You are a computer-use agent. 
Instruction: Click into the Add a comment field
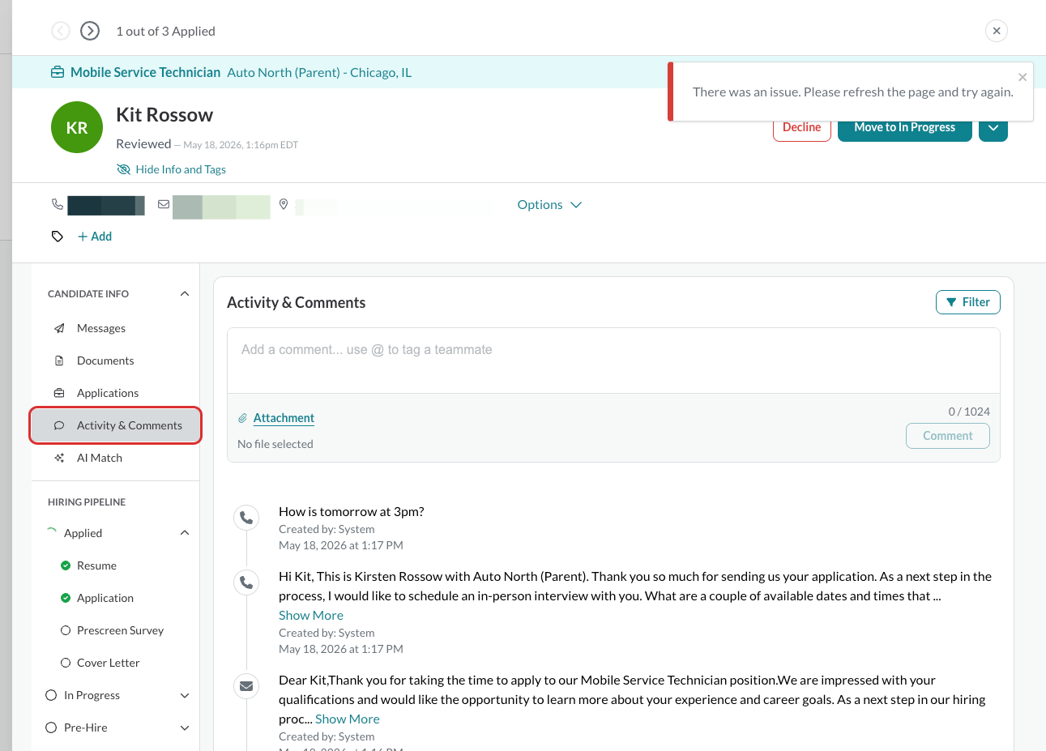tap(613, 361)
